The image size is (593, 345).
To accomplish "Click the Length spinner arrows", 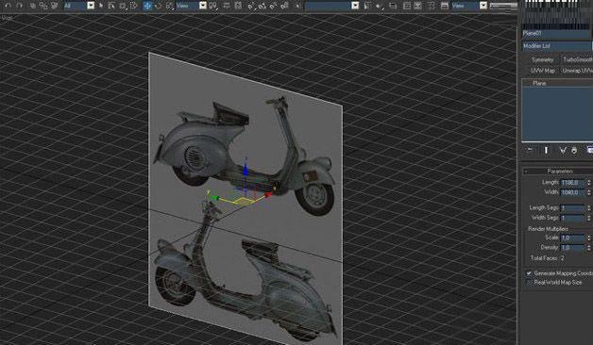I will [x=588, y=183].
